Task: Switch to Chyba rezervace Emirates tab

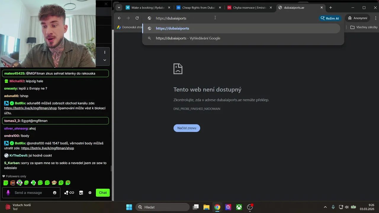Action: point(250,8)
